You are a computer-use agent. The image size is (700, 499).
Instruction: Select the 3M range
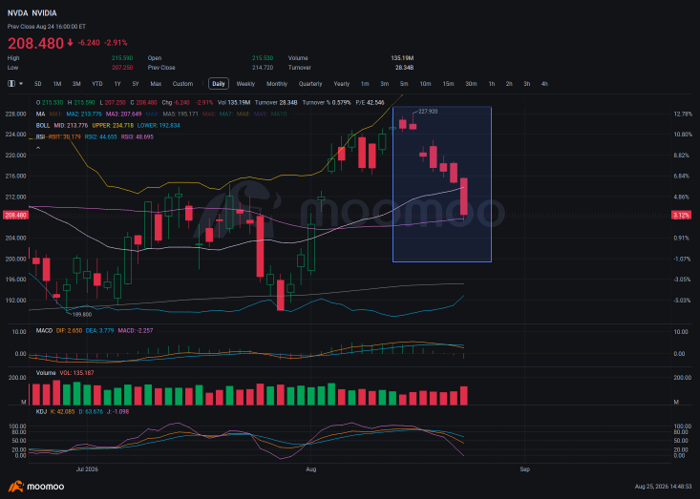pos(76,84)
